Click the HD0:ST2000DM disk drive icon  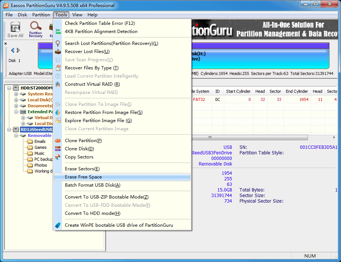click(x=16, y=88)
